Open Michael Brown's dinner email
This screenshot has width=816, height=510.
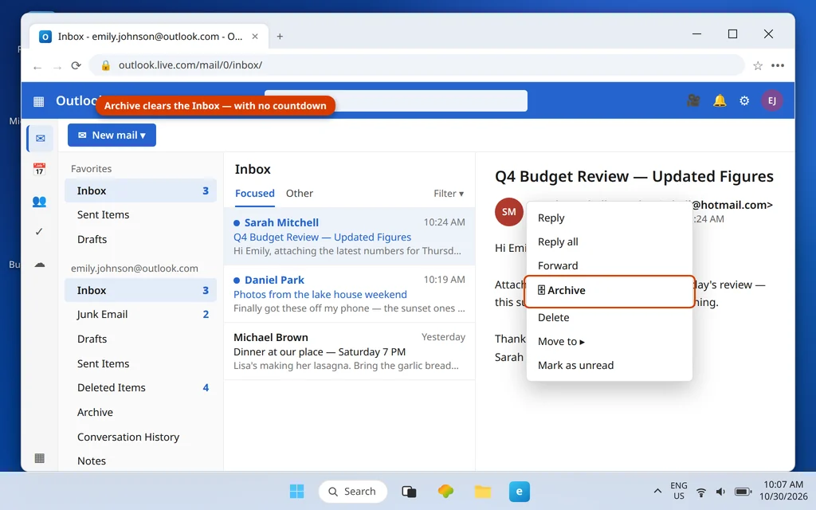[349, 351]
